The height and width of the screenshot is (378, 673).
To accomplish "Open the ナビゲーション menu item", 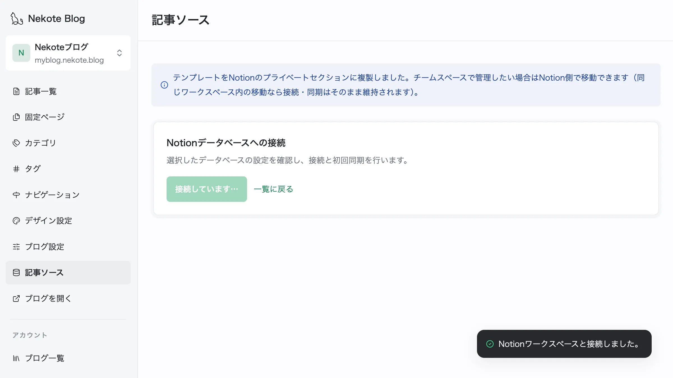I will 68,195.
